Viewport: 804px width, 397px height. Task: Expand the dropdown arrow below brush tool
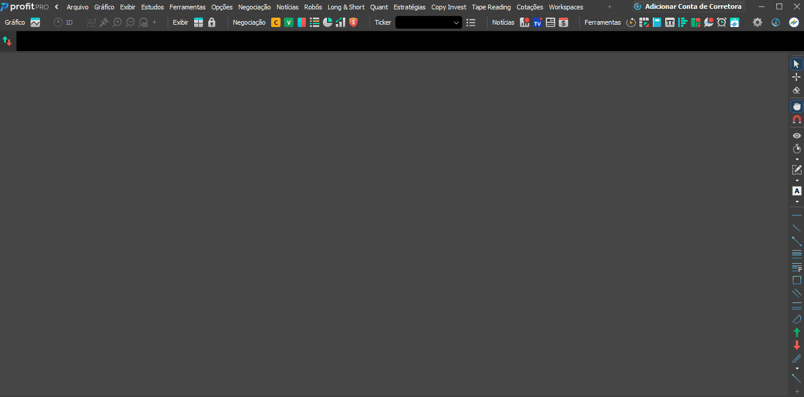click(797, 368)
